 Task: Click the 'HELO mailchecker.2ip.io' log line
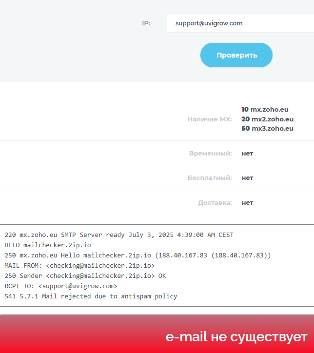[48, 245]
